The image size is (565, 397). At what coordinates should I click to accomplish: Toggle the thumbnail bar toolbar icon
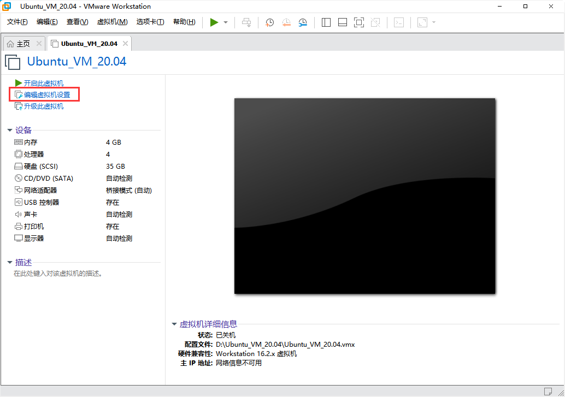coord(343,22)
